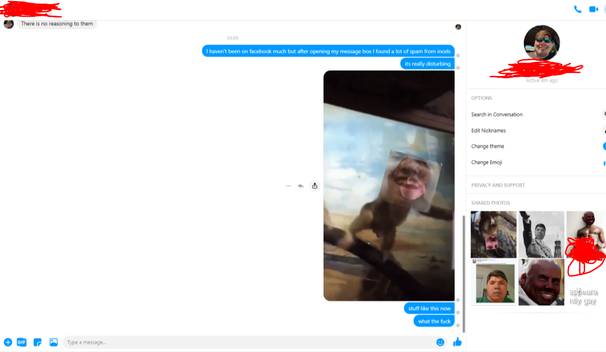The image size is (606, 352).
Task: Open the large monkey image in chat
Action: 389,186
